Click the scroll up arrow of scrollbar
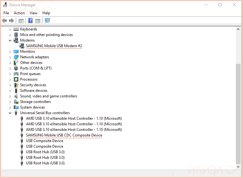Viewport: 243px width, 178px height. (238, 29)
